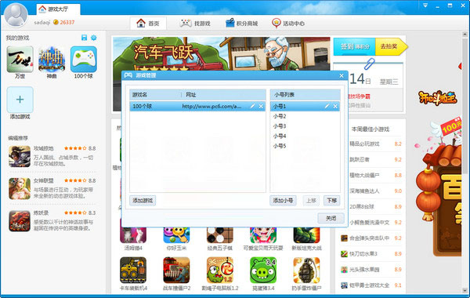Select 小号4 in the account list

tap(305, 136)
